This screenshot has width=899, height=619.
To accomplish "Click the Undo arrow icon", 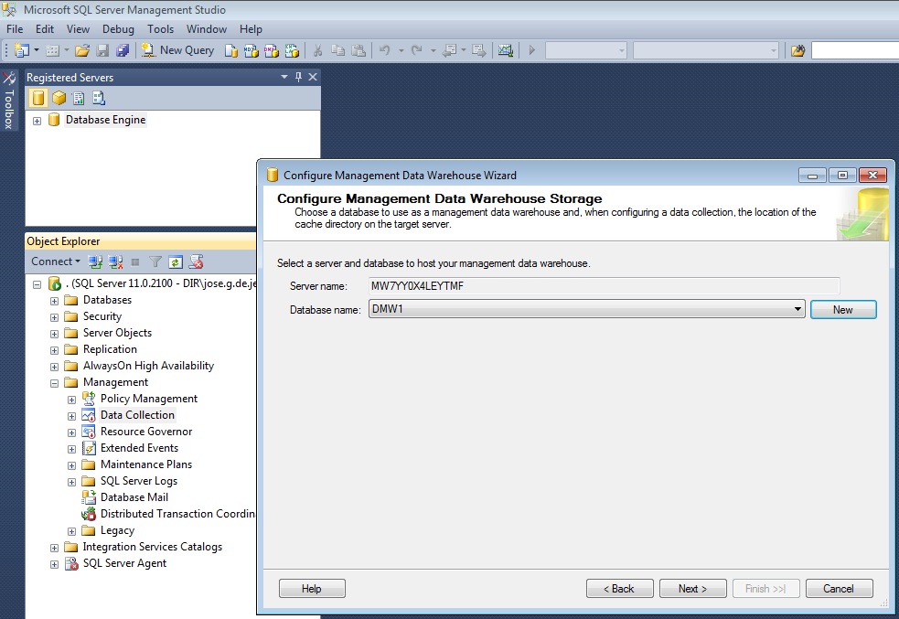I will coord(384,50).
